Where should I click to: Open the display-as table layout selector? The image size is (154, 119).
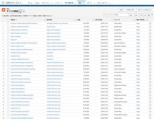click(137, 15)
